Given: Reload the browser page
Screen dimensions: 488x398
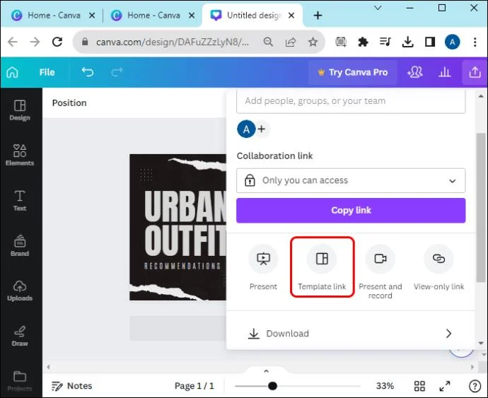Looking at the screenshot, I should coord(57,42).
